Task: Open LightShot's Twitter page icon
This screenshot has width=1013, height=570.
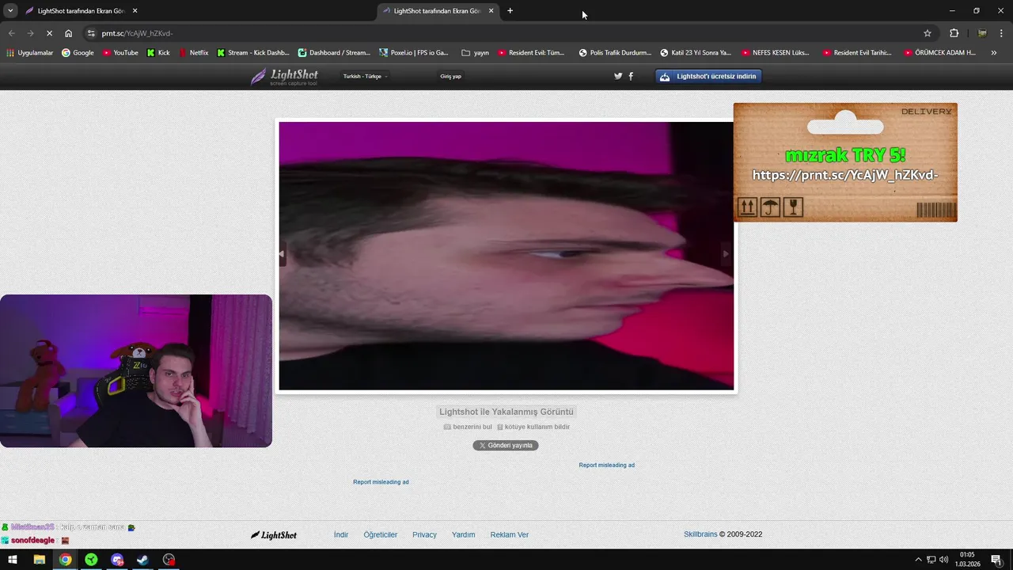Action: click(618, 76)
